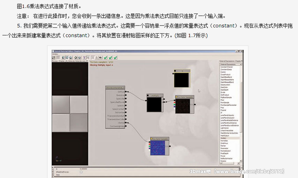This screenshot has height=178, width=298.
Task: Click the blue channel output of the dark Texture Sample
Action: pyautogui.click(x=174, y=107)
